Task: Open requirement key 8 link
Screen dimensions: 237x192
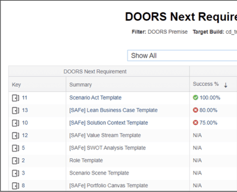Action: pos(23,185)
